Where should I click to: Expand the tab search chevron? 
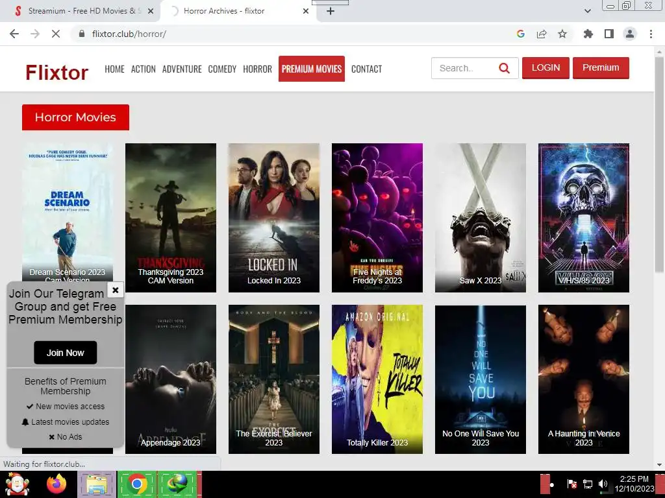[x=587, y=11]
